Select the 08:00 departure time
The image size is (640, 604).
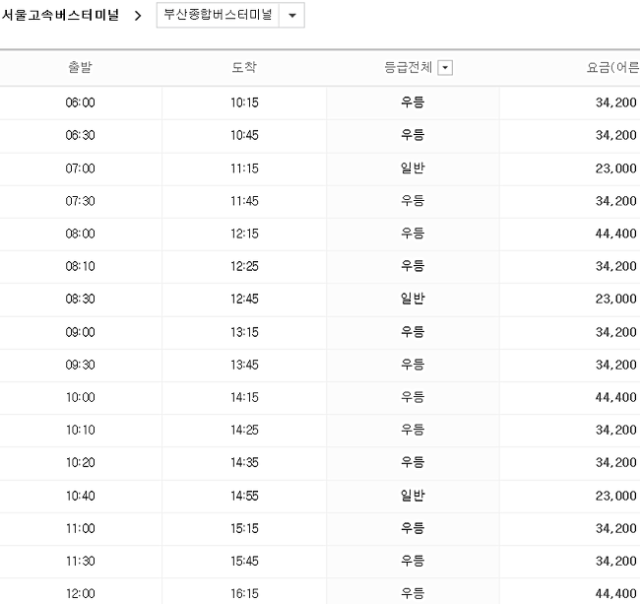(80, 234)
